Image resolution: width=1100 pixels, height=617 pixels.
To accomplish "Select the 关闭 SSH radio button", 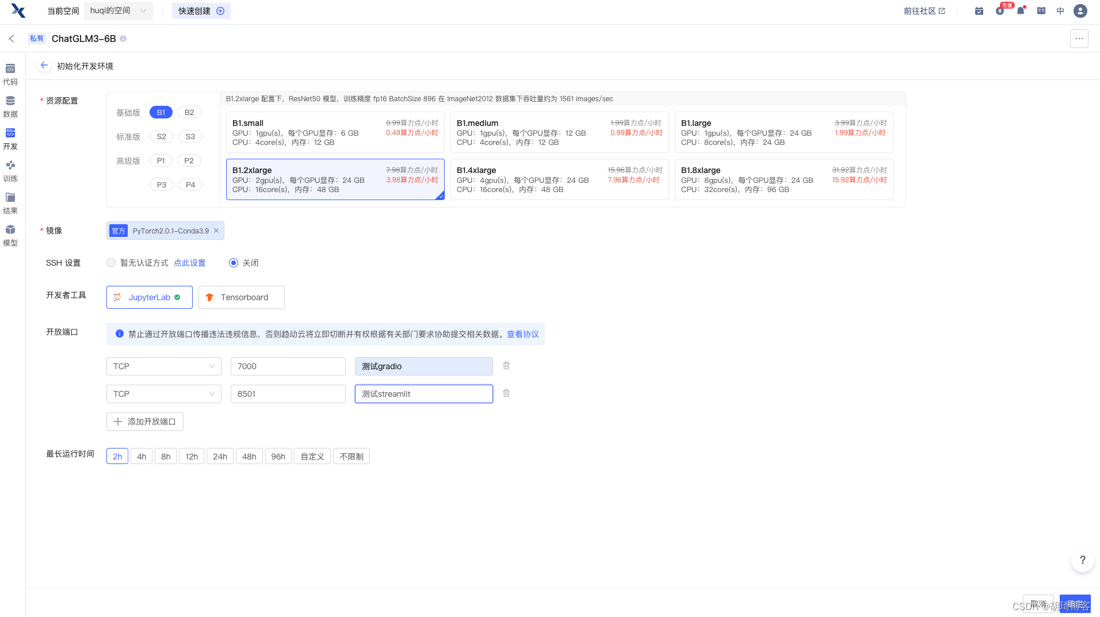I will click(233, 263).
